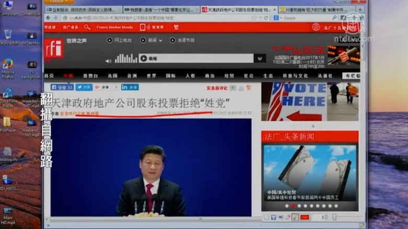Click the globe language icon
The width and height of the screenshot is (408, 229).
click(x=316, y=27)
